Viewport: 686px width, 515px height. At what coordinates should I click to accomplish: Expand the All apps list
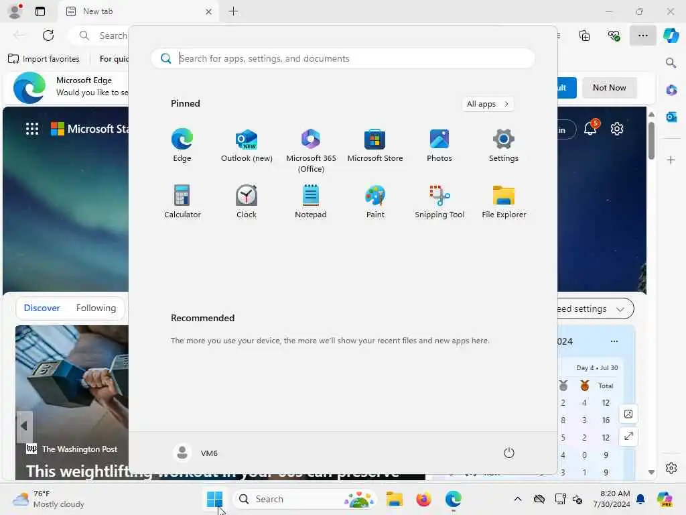pos(488,104)
